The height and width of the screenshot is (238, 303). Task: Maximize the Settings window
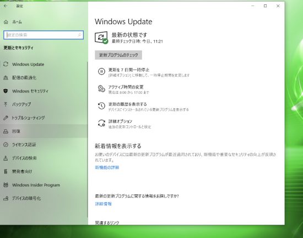point(266,6)
